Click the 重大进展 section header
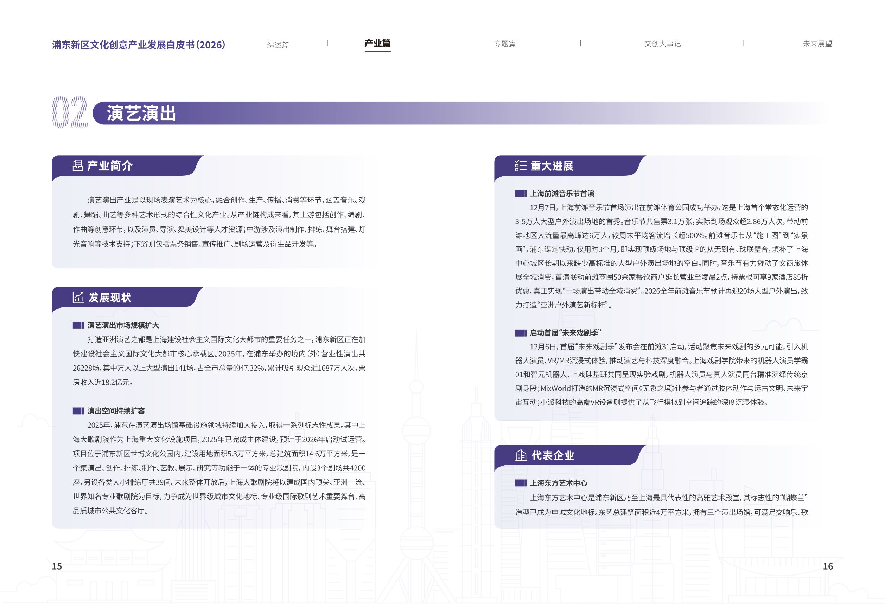 coord(552,166)
